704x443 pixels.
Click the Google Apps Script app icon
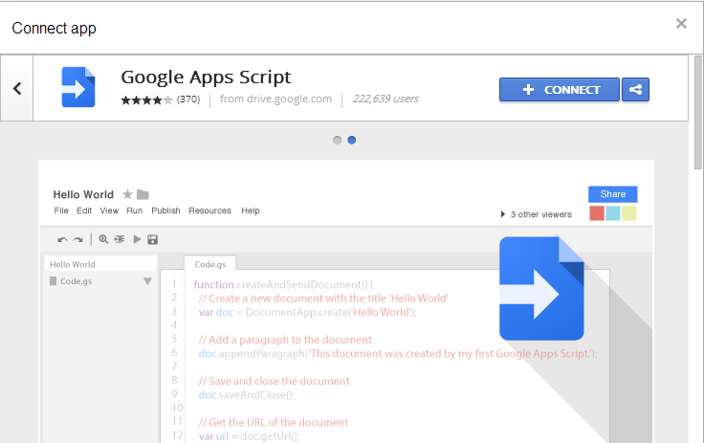(78, 87)
